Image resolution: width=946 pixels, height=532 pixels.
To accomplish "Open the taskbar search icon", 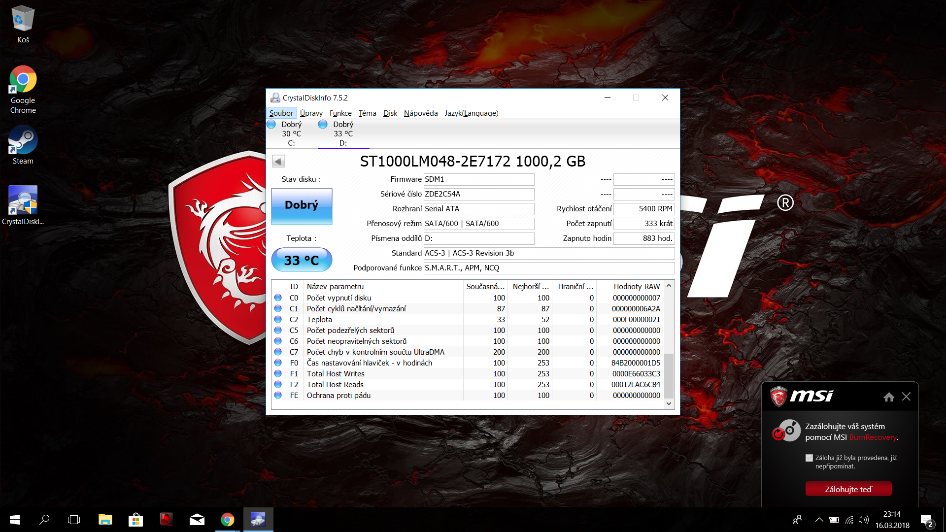I will coord(44,520).
